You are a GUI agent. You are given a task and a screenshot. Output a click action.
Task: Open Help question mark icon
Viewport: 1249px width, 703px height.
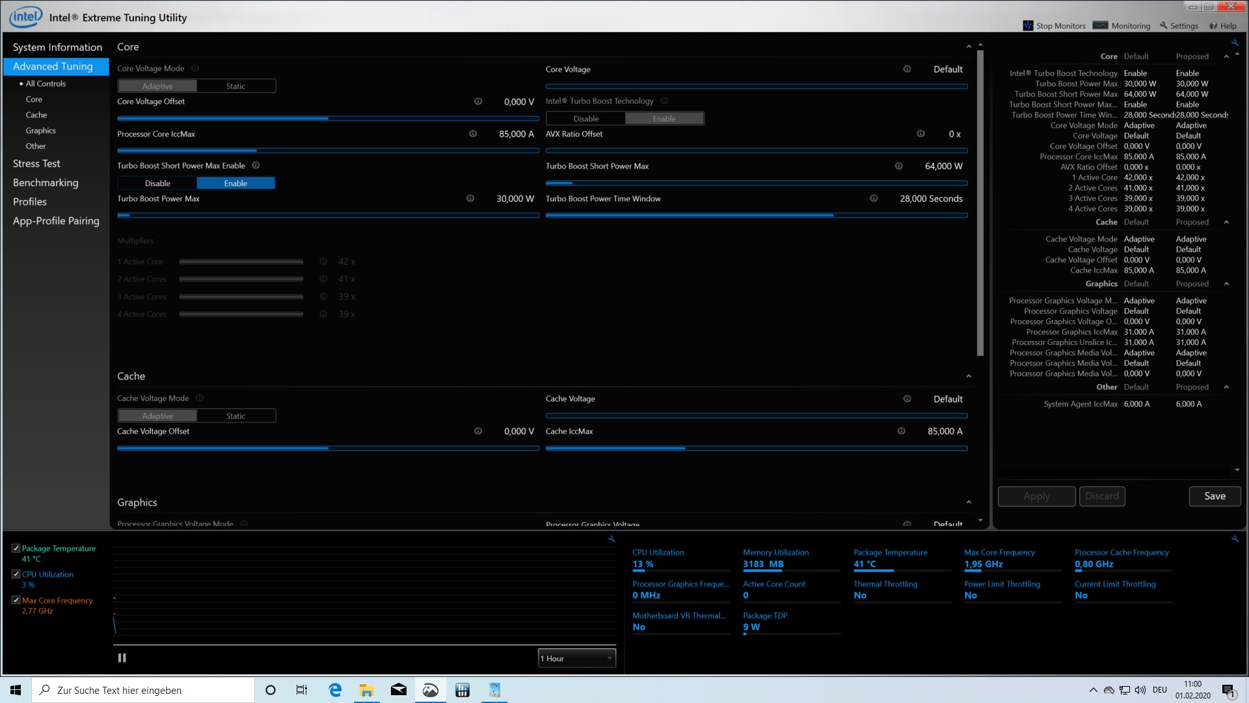[x=1213, y=26]
